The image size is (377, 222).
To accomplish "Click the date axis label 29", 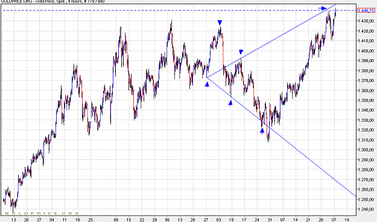I will [x=154, y=220].
